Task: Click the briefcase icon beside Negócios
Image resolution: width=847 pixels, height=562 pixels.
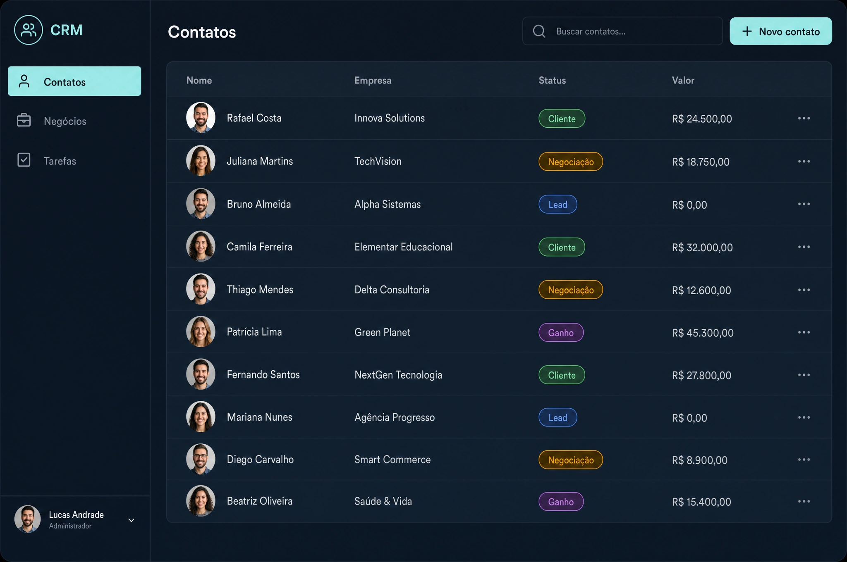Action: click(24, 120)
